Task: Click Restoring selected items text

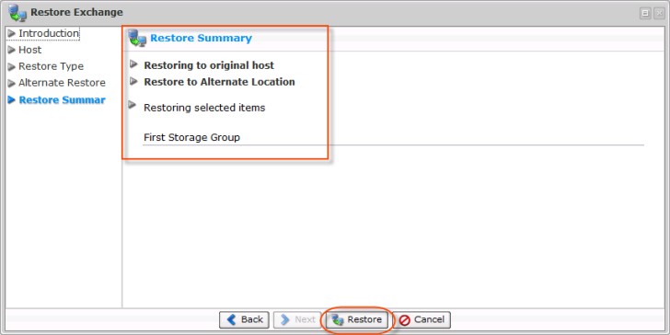Action: tap(204, 108)
